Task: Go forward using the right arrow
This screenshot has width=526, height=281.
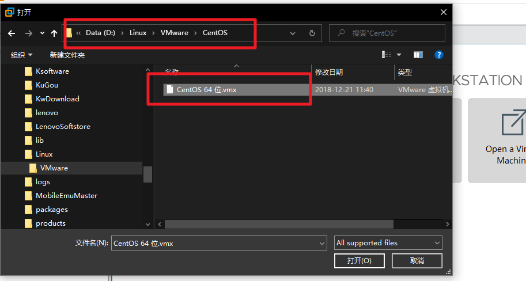Action: (29, 33)
